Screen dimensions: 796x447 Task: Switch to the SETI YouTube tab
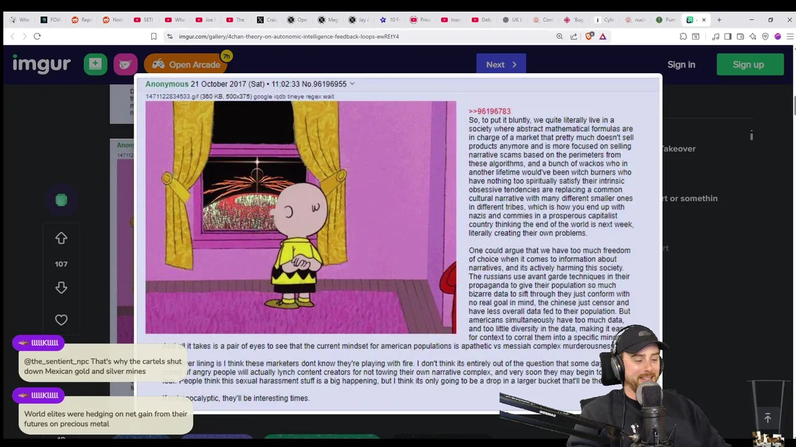143,20
